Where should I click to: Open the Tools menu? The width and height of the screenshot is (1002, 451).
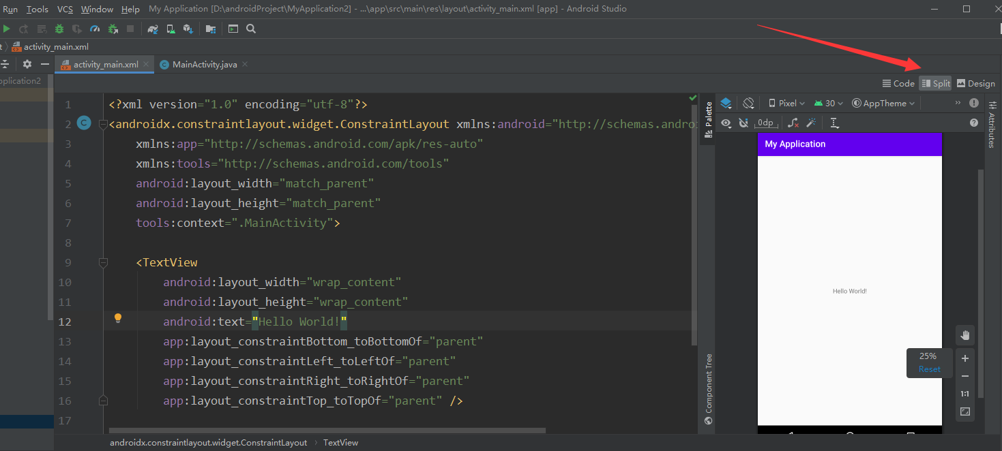tap(37, 9)
